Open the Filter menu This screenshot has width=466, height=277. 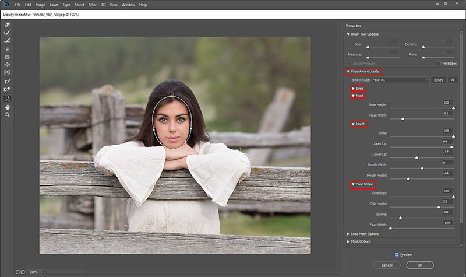pyautogui.click(x=93, y=5)
